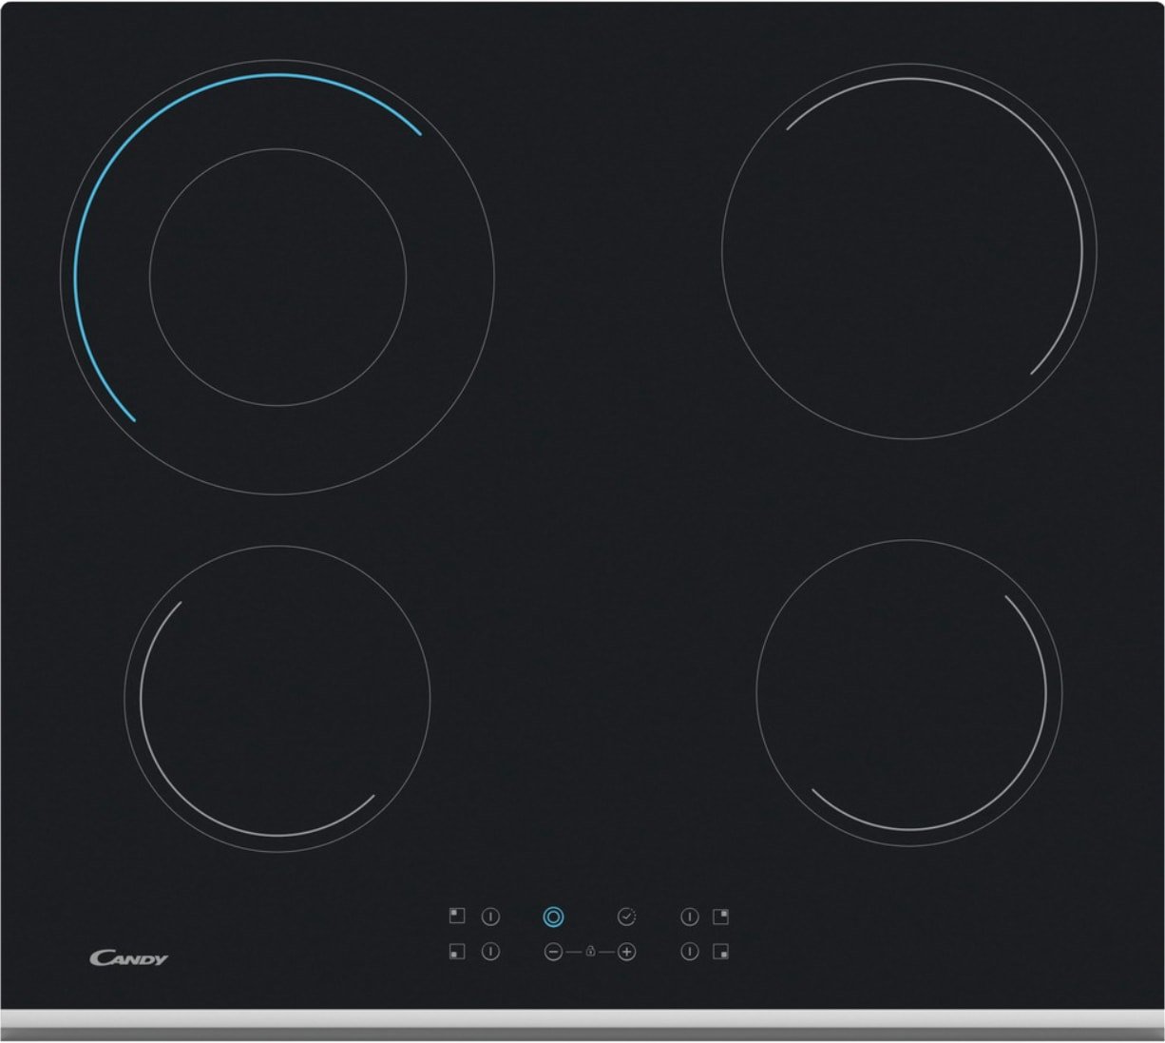Tap the front-left zone indicator square
The width and height of the screenshot is (1165, 1043).
pyautogui.click(x=457, y=951)
